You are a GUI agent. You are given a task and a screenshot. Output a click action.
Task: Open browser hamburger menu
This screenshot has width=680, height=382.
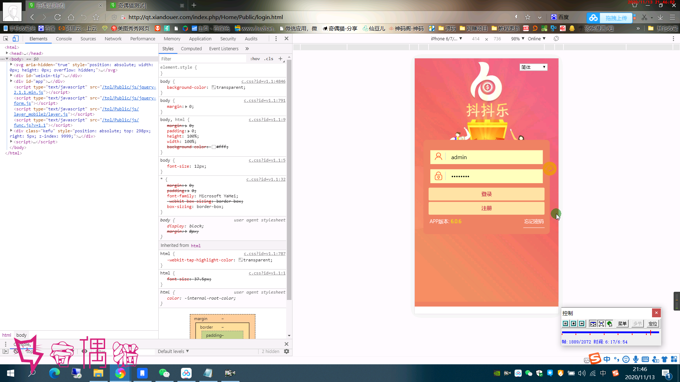click(x=672, y=17)
